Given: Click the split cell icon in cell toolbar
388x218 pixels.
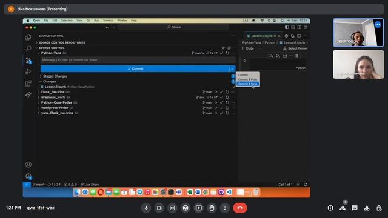Looking at the screenshot, I should (285, 56).
